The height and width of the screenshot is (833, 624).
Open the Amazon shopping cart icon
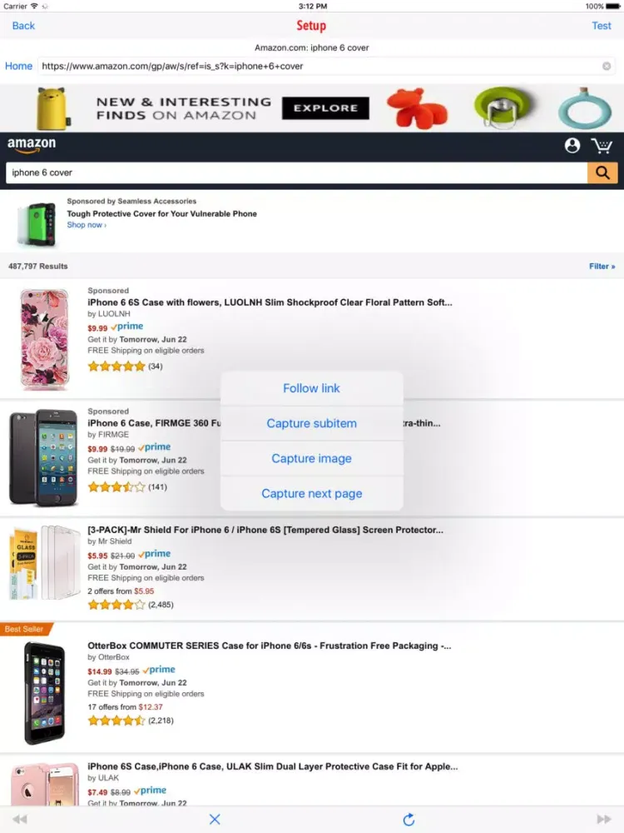coord(602,146)
